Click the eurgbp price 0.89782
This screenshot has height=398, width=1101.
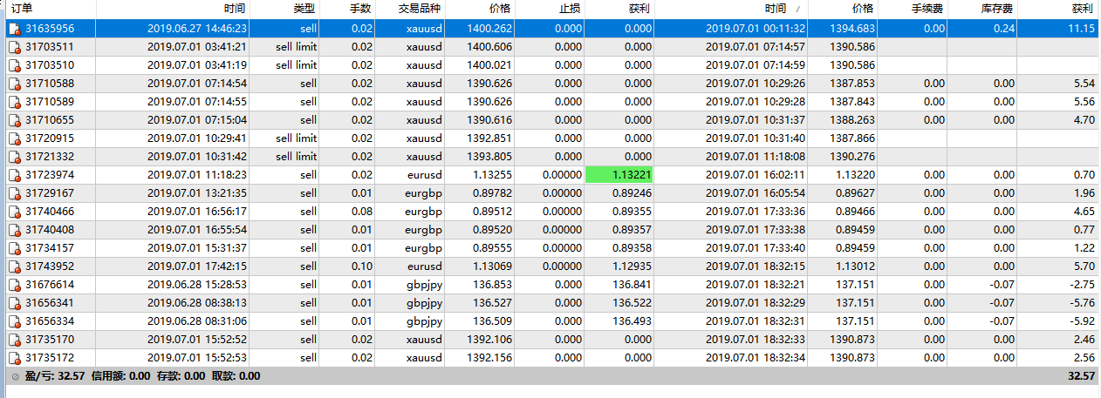tap(494, 193)
